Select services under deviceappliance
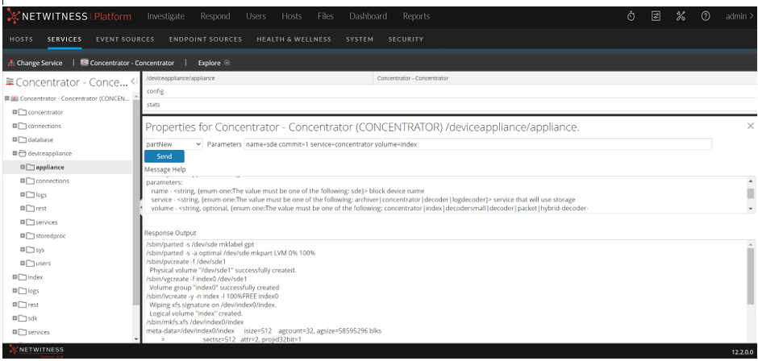 (47, 222)
